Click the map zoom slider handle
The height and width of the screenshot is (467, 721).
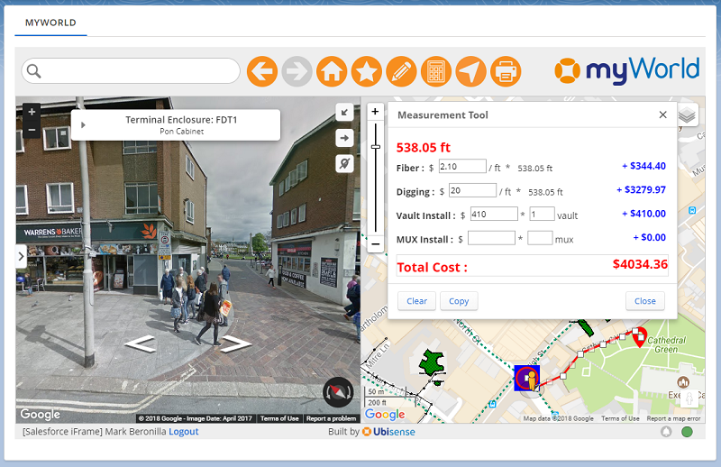[376, 146]
